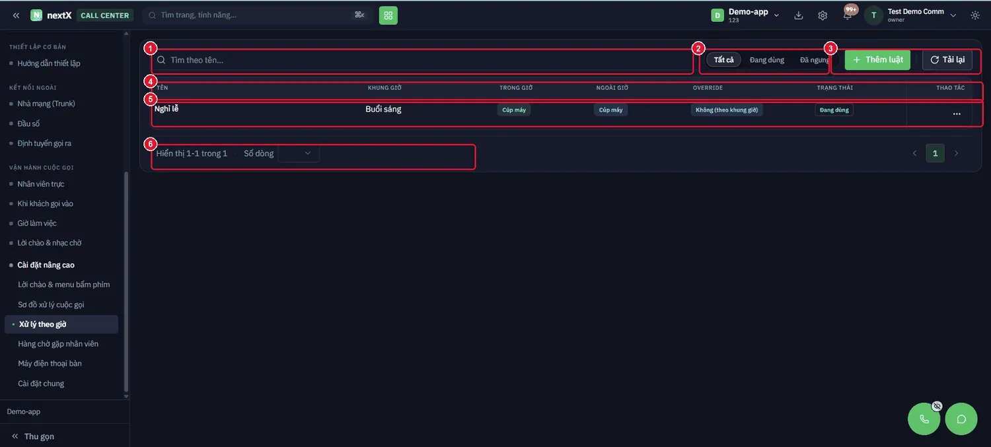This screenshot has width=991, height=447.
Task: Click the user avatar labeled T
Action: point(873,15)
